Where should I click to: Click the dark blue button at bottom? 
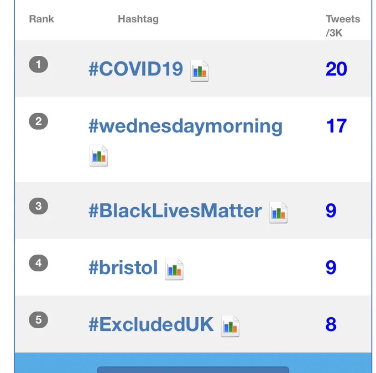[193, 369]
